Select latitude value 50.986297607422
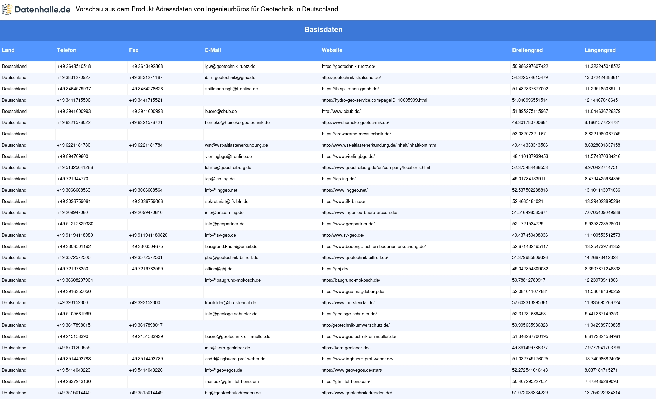 coord(530,66)
